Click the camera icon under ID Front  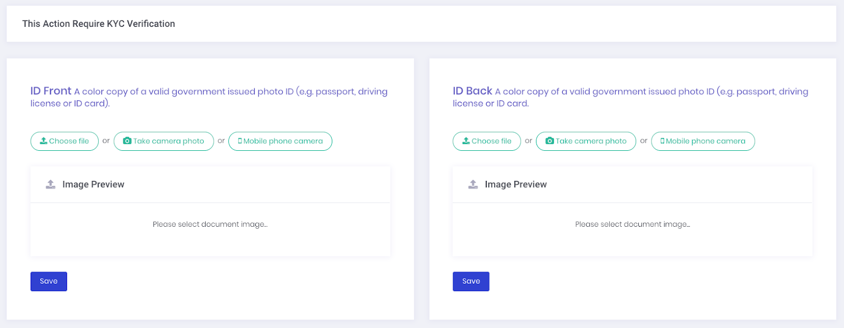pos(127,141)
